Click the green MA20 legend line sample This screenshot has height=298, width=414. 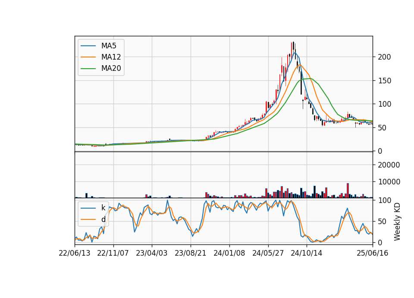pos(88,69)
